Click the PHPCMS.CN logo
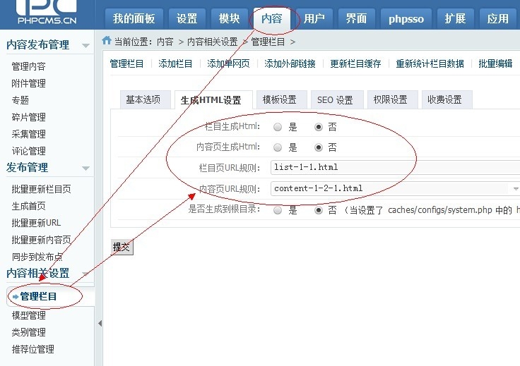Image resolution: width=520 pixels, height=366 pixels. point(47,12)
